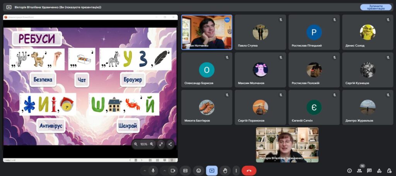Raise your hand
396x176 pixels.
[x=225, y=171]
